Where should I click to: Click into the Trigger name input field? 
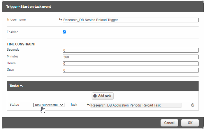(131, 20)
